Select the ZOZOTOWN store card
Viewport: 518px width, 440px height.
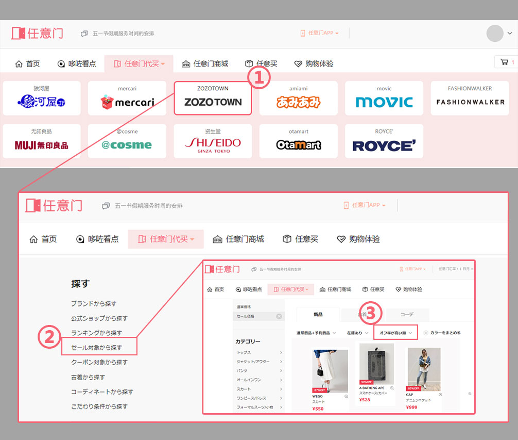pos(213,98)
